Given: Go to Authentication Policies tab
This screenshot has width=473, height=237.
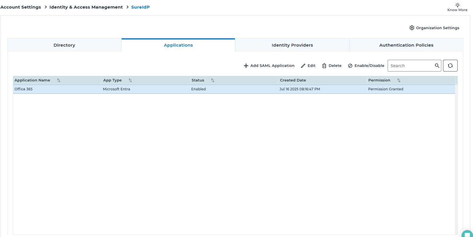Looking at the screenshot, I should [x=406, y=45].
